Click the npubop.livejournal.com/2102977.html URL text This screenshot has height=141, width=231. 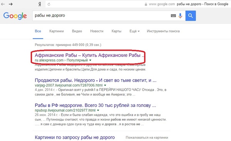pyautogui.click(x=65, y=110)
